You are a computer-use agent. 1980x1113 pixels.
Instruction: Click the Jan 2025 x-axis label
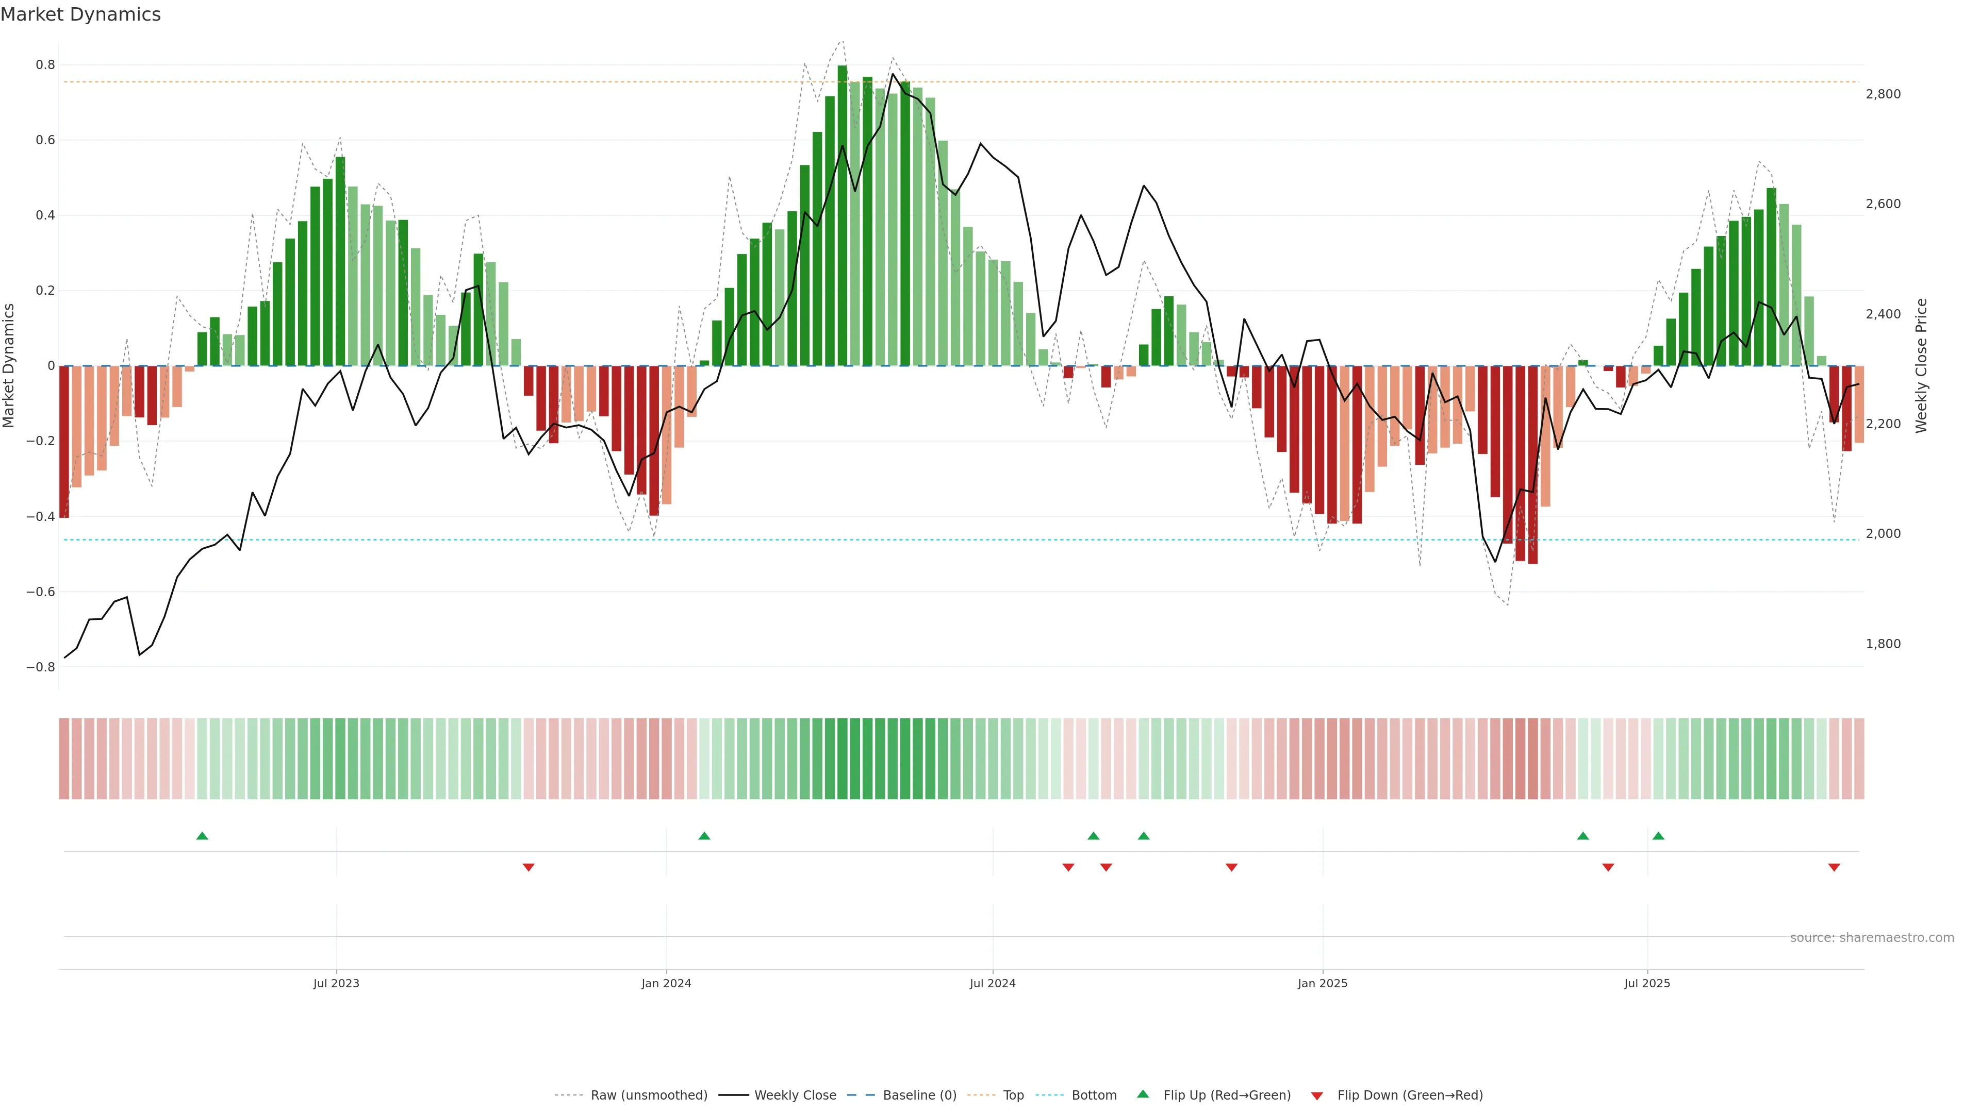click(1322, 983)
